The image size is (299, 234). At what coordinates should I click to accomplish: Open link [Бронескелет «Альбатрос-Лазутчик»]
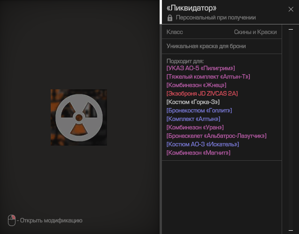click(216, 136)
